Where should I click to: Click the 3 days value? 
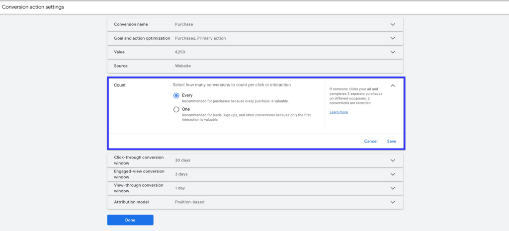tap(181, 174)
